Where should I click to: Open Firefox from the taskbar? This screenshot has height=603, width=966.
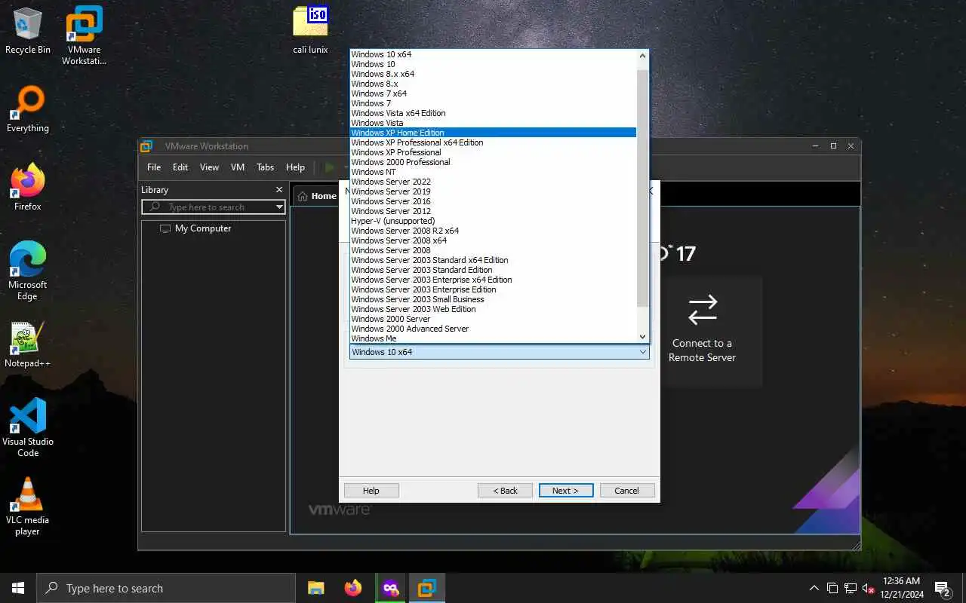[x=352, y=588]
